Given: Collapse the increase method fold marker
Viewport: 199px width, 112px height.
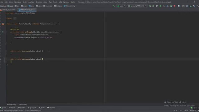Looking at the screenshot, I should pyautogui.click(x=6, y=51).
